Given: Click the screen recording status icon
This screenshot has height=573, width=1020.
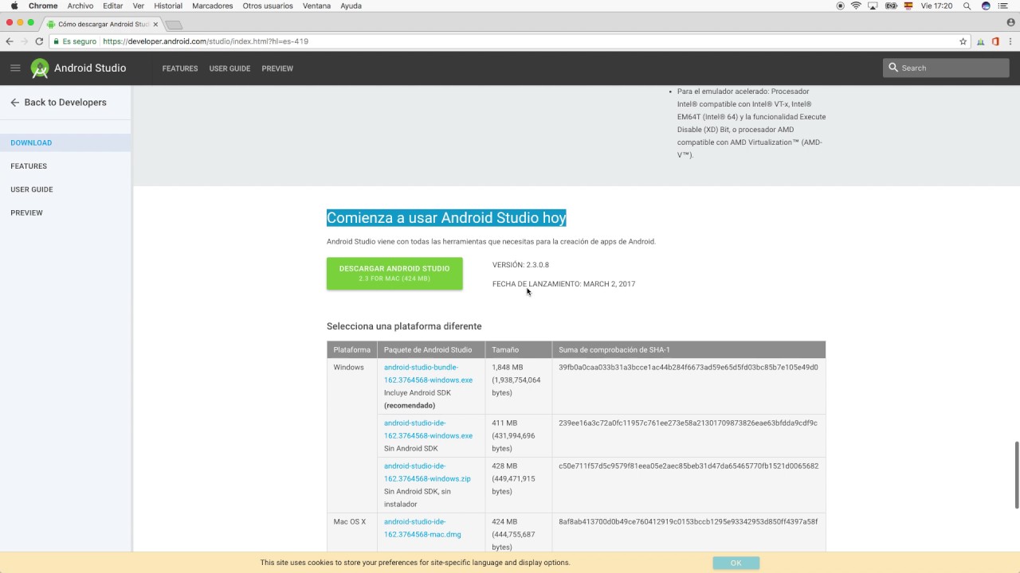Looking at the screenshot, I should pyautogui.click(x=840, y=6).
